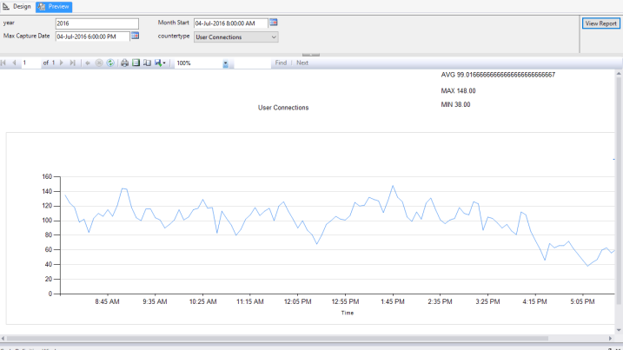The width and height of the screenshot is (623, 350).
Task: Toggle Print Layout view icon
Action: [136, 63]
